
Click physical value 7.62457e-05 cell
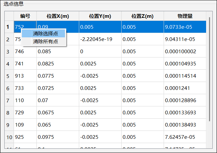tap(185, 137)
